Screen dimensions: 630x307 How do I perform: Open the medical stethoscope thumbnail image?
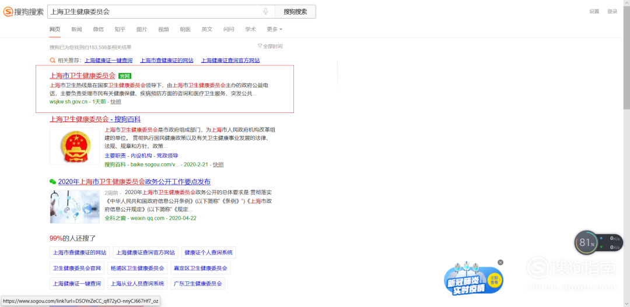point(74,207)
